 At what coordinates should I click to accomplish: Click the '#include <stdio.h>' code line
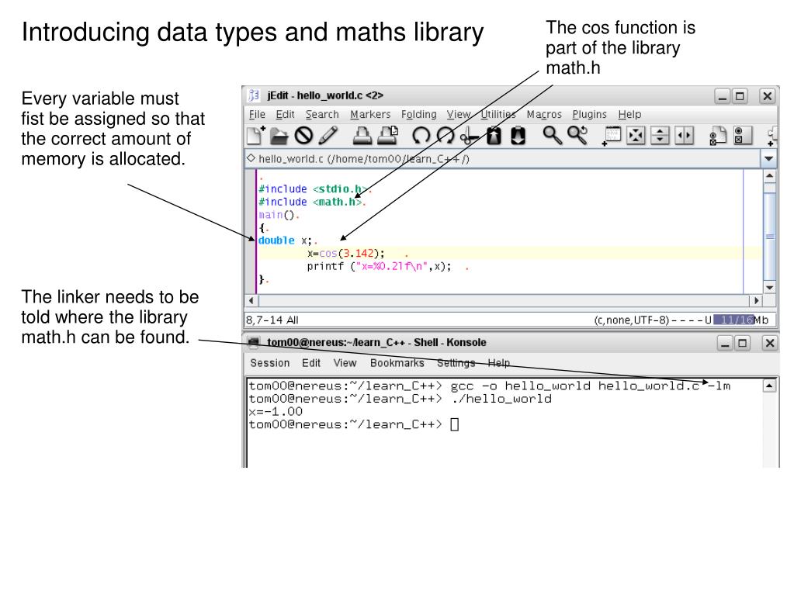click(314, 189)
